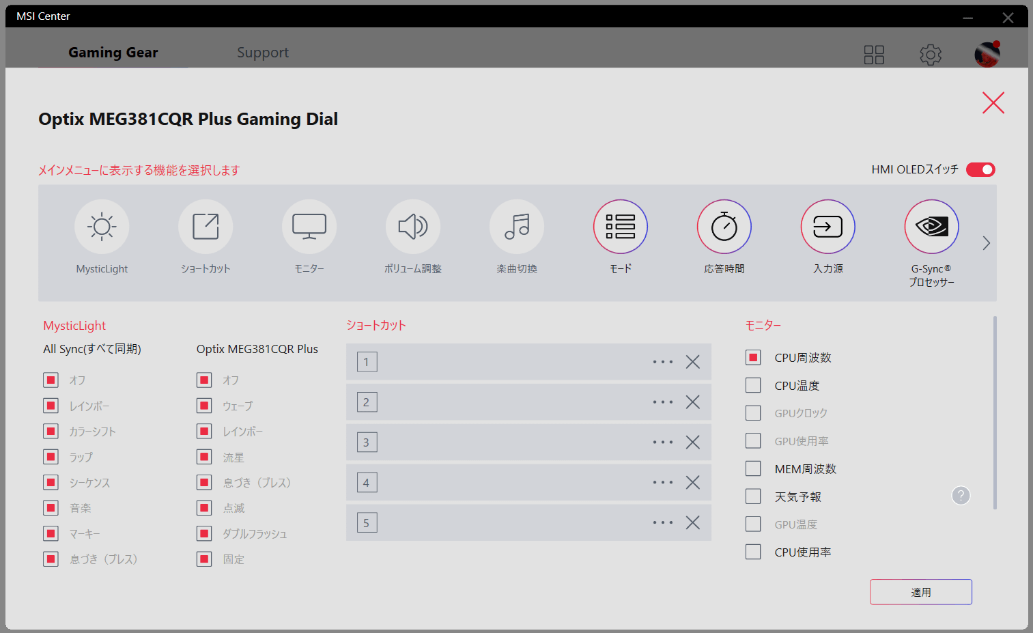Click shortcut slot number 1 box

click(367, 362)
